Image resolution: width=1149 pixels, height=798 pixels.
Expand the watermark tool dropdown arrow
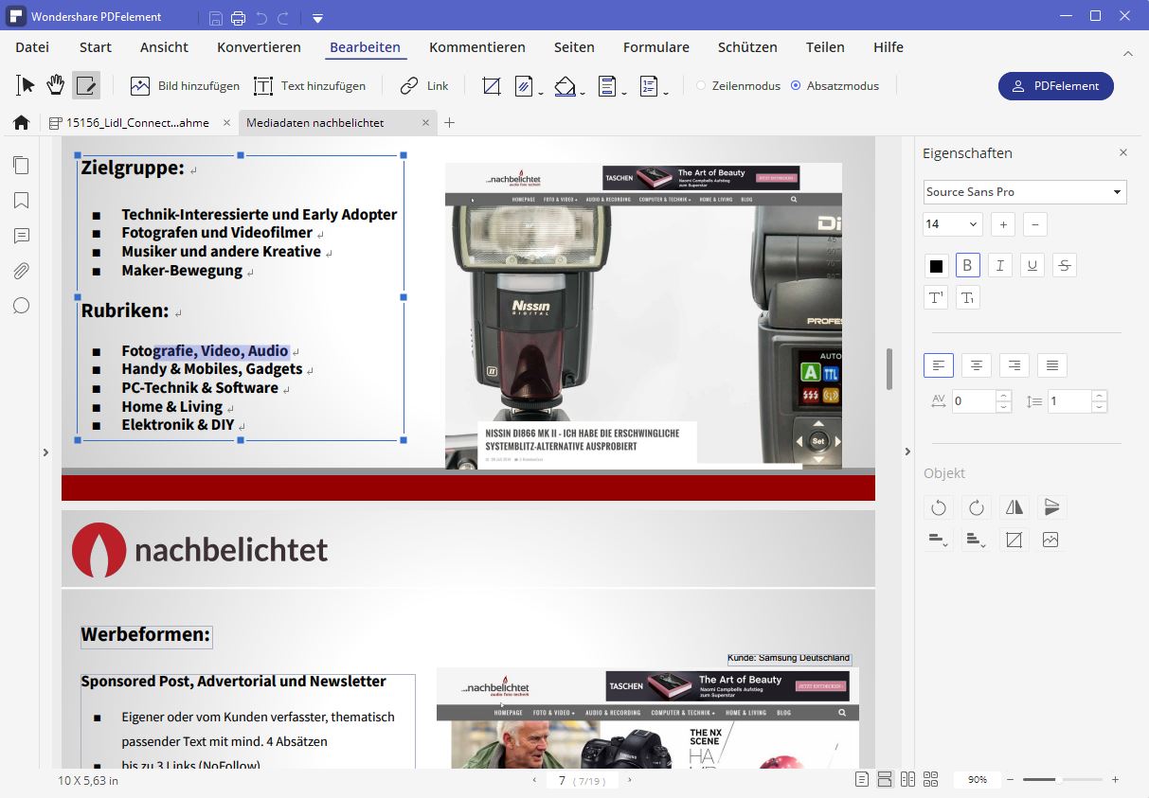541,93
